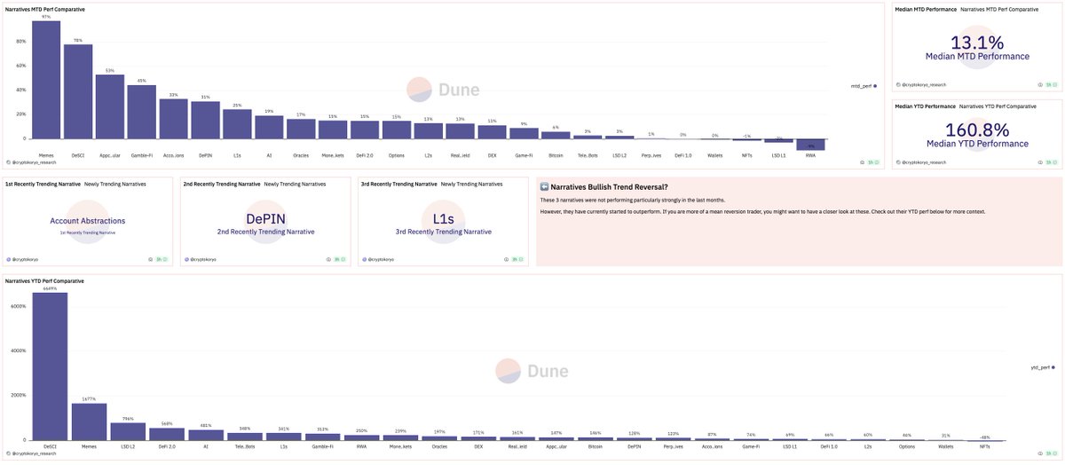Click the DeFi 2.0 axis label in YTD chart
Screen dimensions: 1065x465
pos(167,448)
